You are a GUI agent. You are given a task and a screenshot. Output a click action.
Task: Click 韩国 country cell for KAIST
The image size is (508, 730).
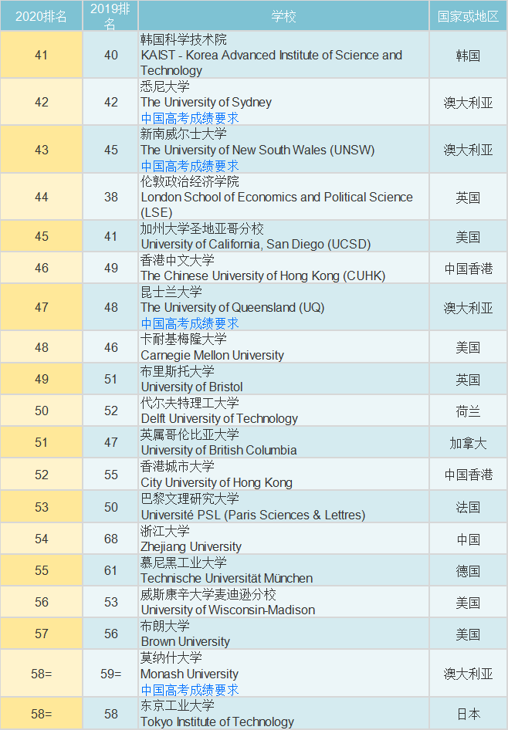pos(468,56)
